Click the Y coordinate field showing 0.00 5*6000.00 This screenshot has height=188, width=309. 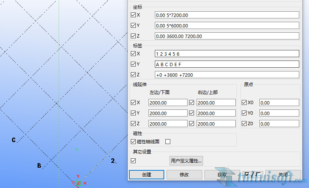[x=227, y=26]
